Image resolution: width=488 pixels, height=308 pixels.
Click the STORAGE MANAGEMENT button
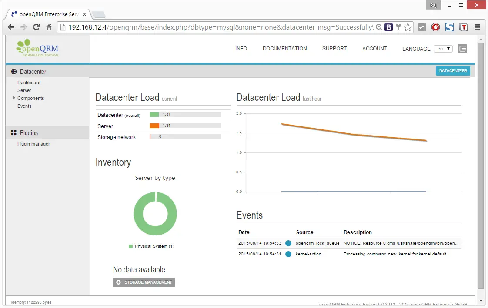144,282
